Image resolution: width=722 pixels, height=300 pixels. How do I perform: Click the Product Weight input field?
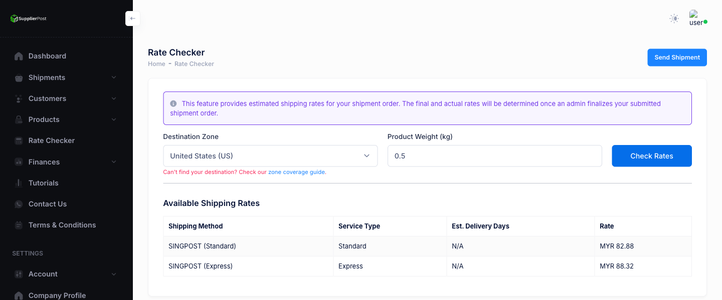click(494, 155)
